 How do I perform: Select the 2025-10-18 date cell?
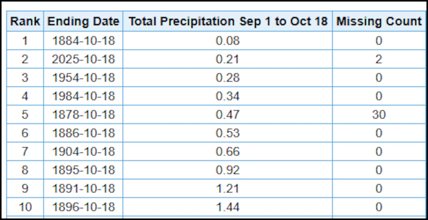[x=83, y=59]
